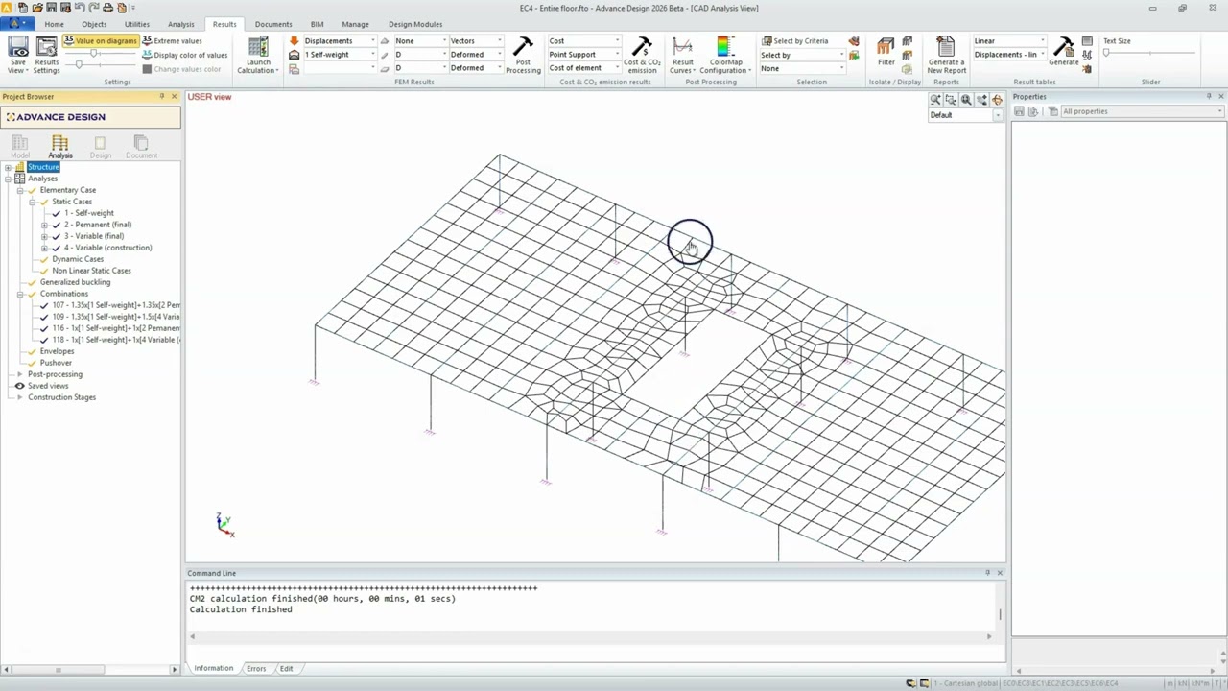Open the Home ribbon tab
Viewport: 1228px width, 691px height.
coord(54,24)
